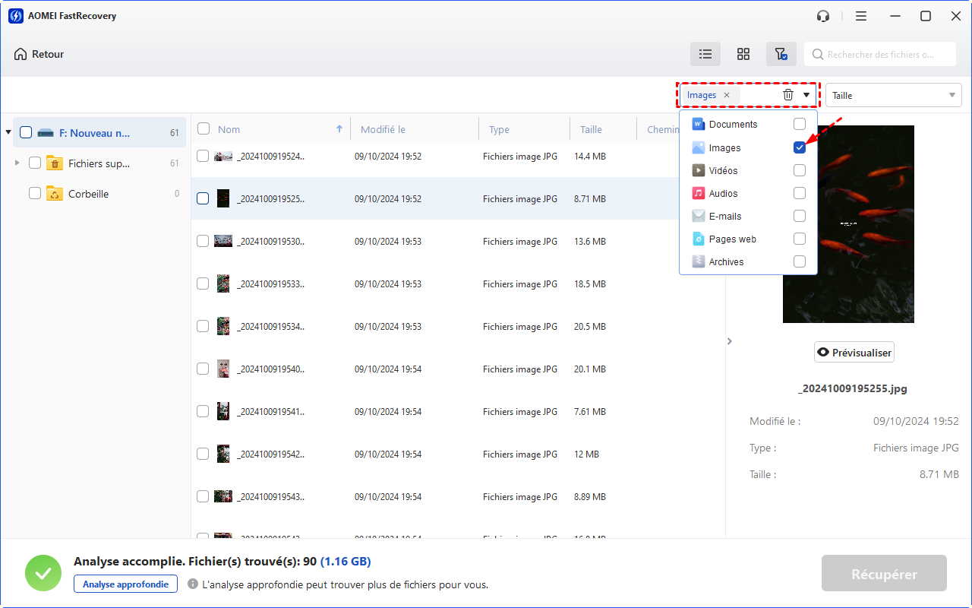Open the hamburger menu in title bar

[861, 16]
